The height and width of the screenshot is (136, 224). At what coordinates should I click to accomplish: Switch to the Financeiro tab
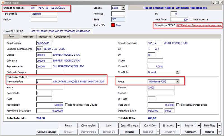pyautogui.click(x=28, y=37)
